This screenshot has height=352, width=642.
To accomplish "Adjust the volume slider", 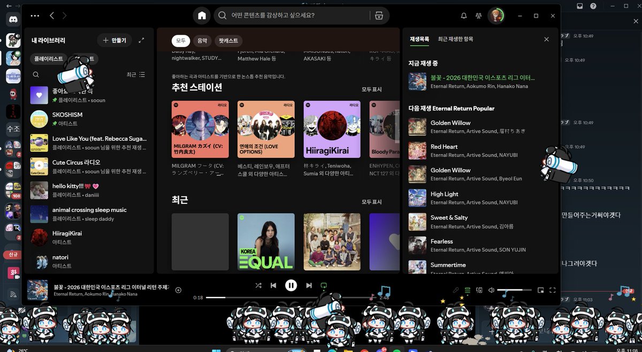I will pos(514,290).
